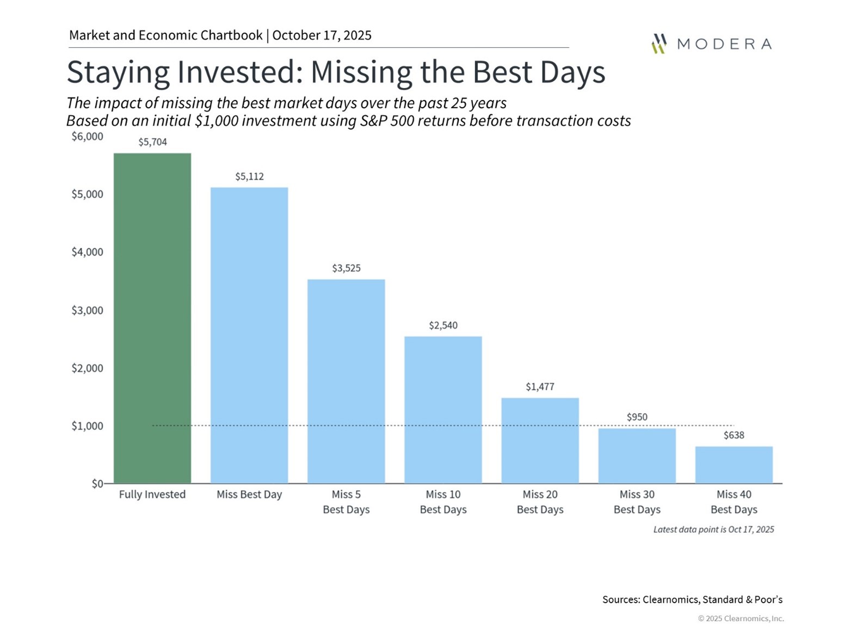This screenshot has width=850, height=638.
Task: Select the Miss 20 Best Days bar
Action: click(x=540, y=440)
